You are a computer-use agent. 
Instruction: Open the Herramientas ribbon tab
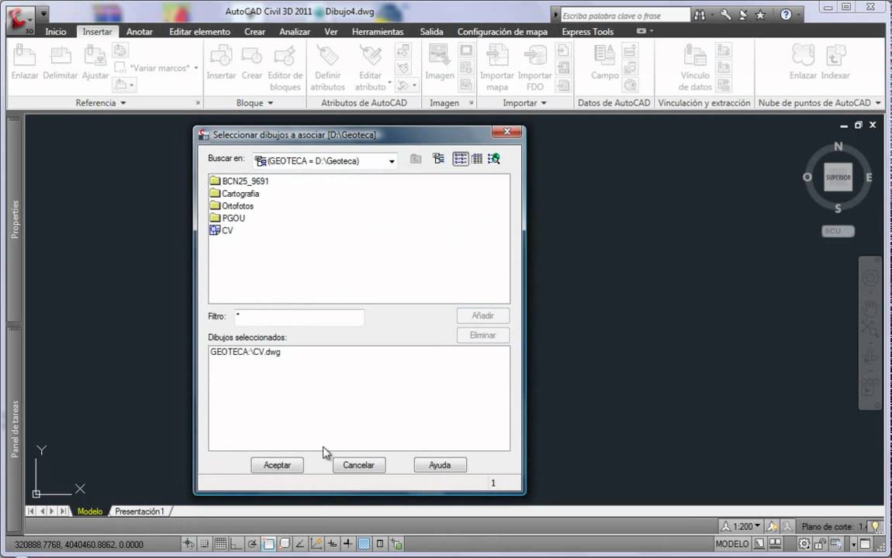(378, 32)
